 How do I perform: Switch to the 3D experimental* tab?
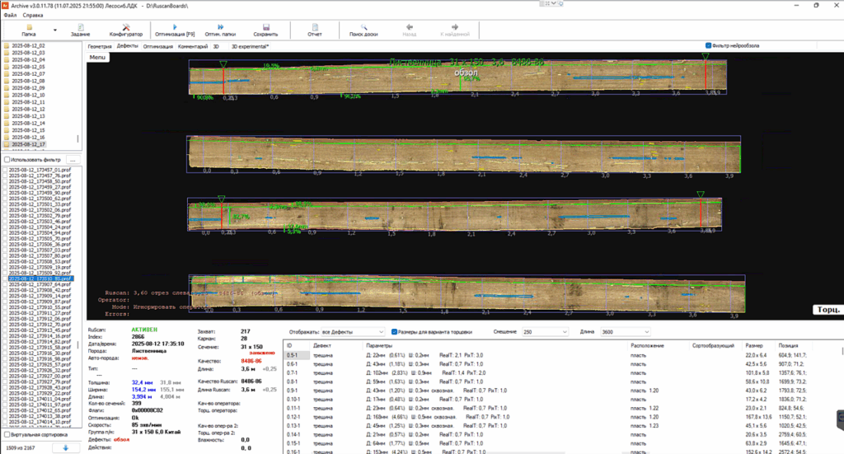coord(250,46)
